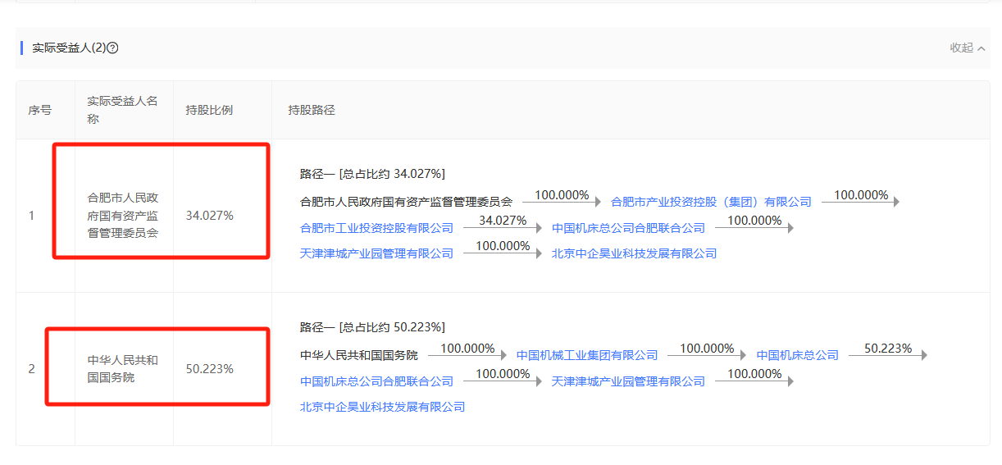
Task: Click the 实际受益人名称 column header
Action: point(122,110)
